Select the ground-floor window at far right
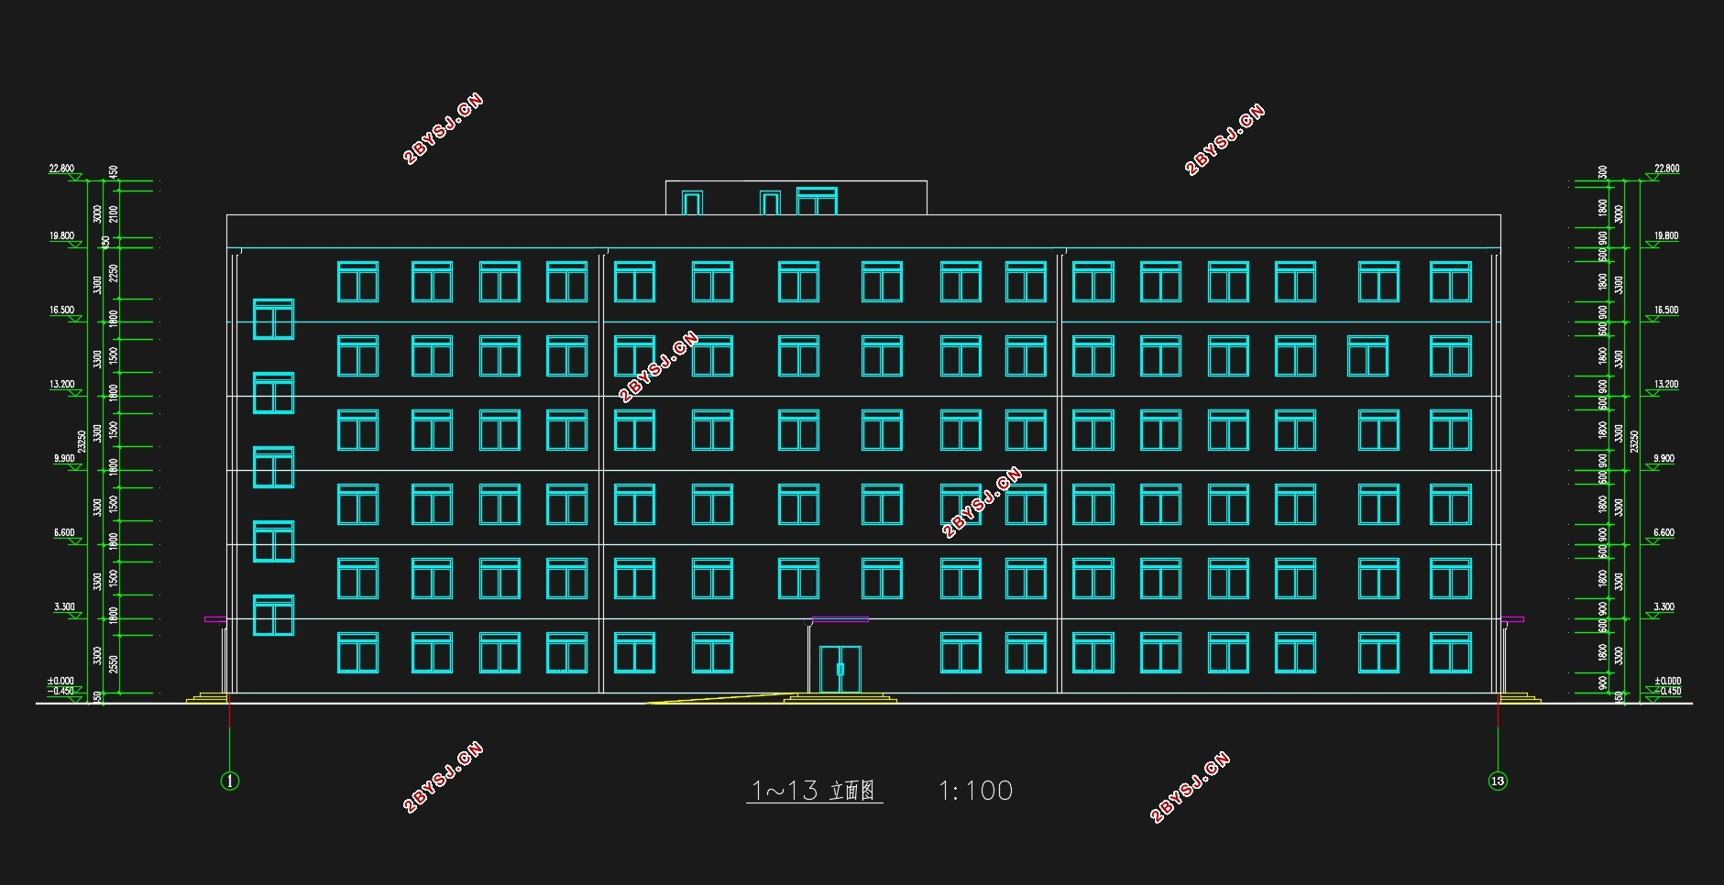1724x885 pixels. coord(1451,653)
